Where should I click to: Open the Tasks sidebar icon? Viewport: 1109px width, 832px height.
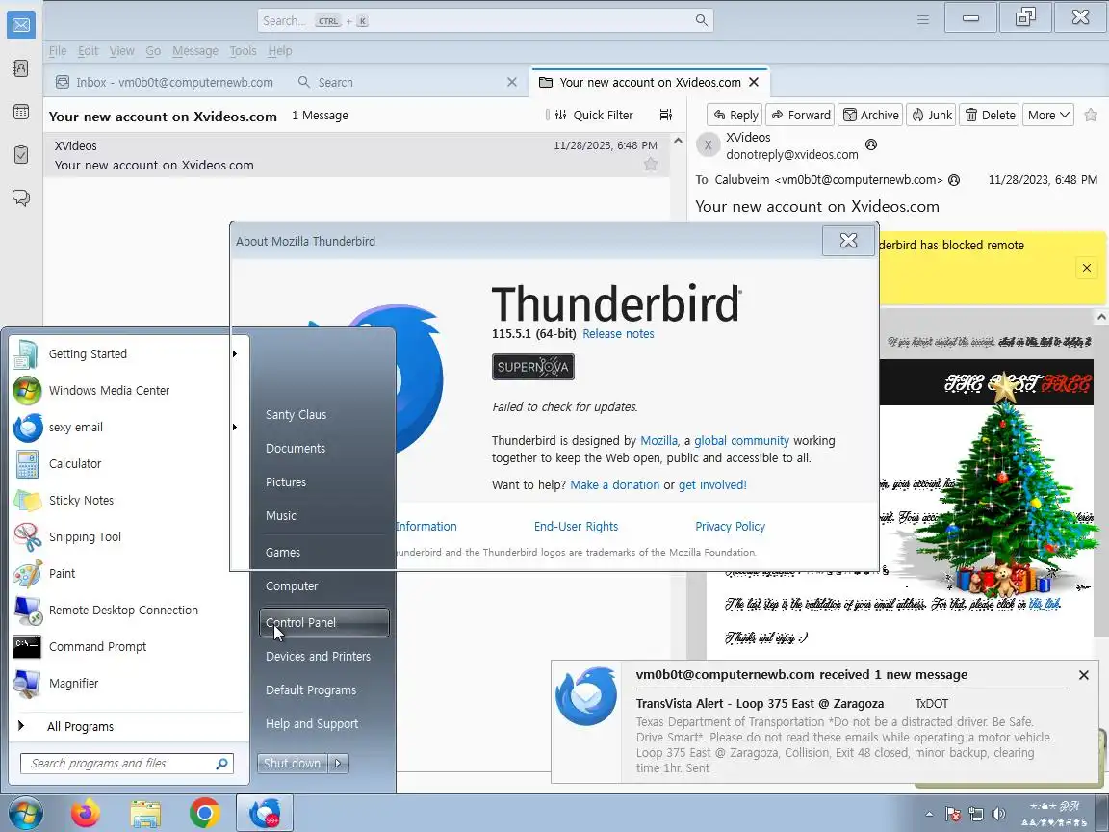[x=21, y=154]
